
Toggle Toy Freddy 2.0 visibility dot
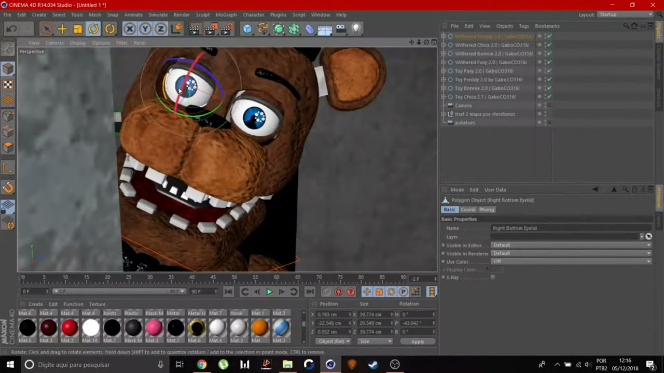click(x=539, y=80)
